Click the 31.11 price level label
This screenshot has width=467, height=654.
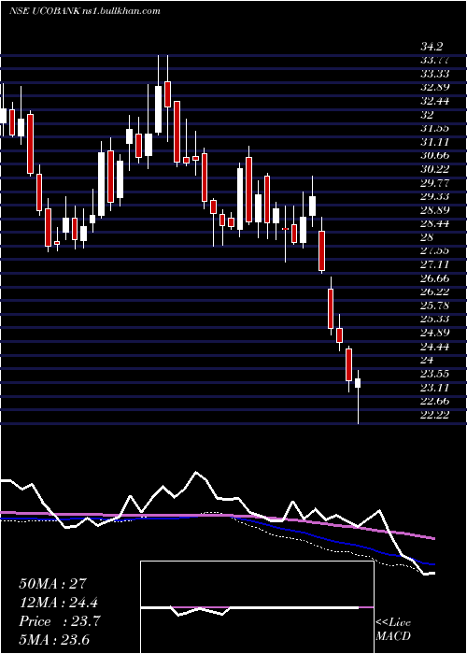(x=434, y=142)
